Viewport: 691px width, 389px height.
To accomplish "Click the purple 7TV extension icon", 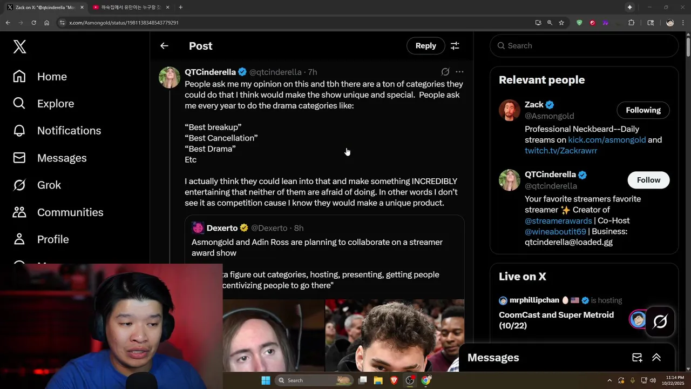I will [x=605, y=23].
